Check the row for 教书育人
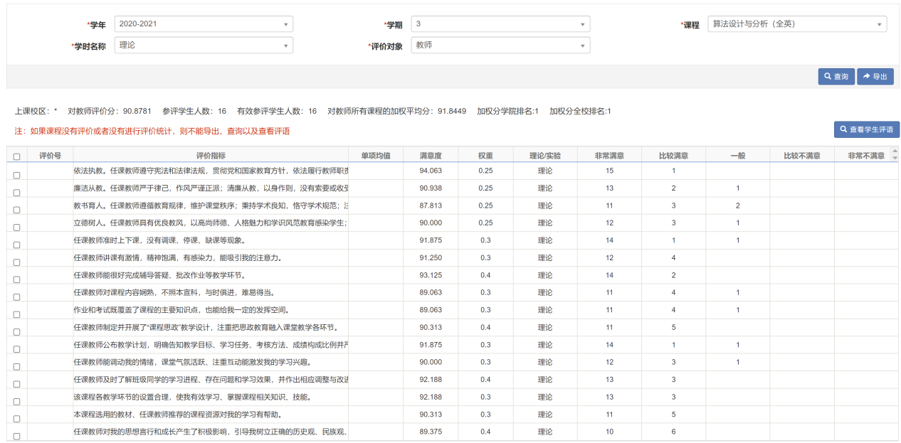Image resolution: width=901 pixels, height=443 pixels. (x=16, y=210)
